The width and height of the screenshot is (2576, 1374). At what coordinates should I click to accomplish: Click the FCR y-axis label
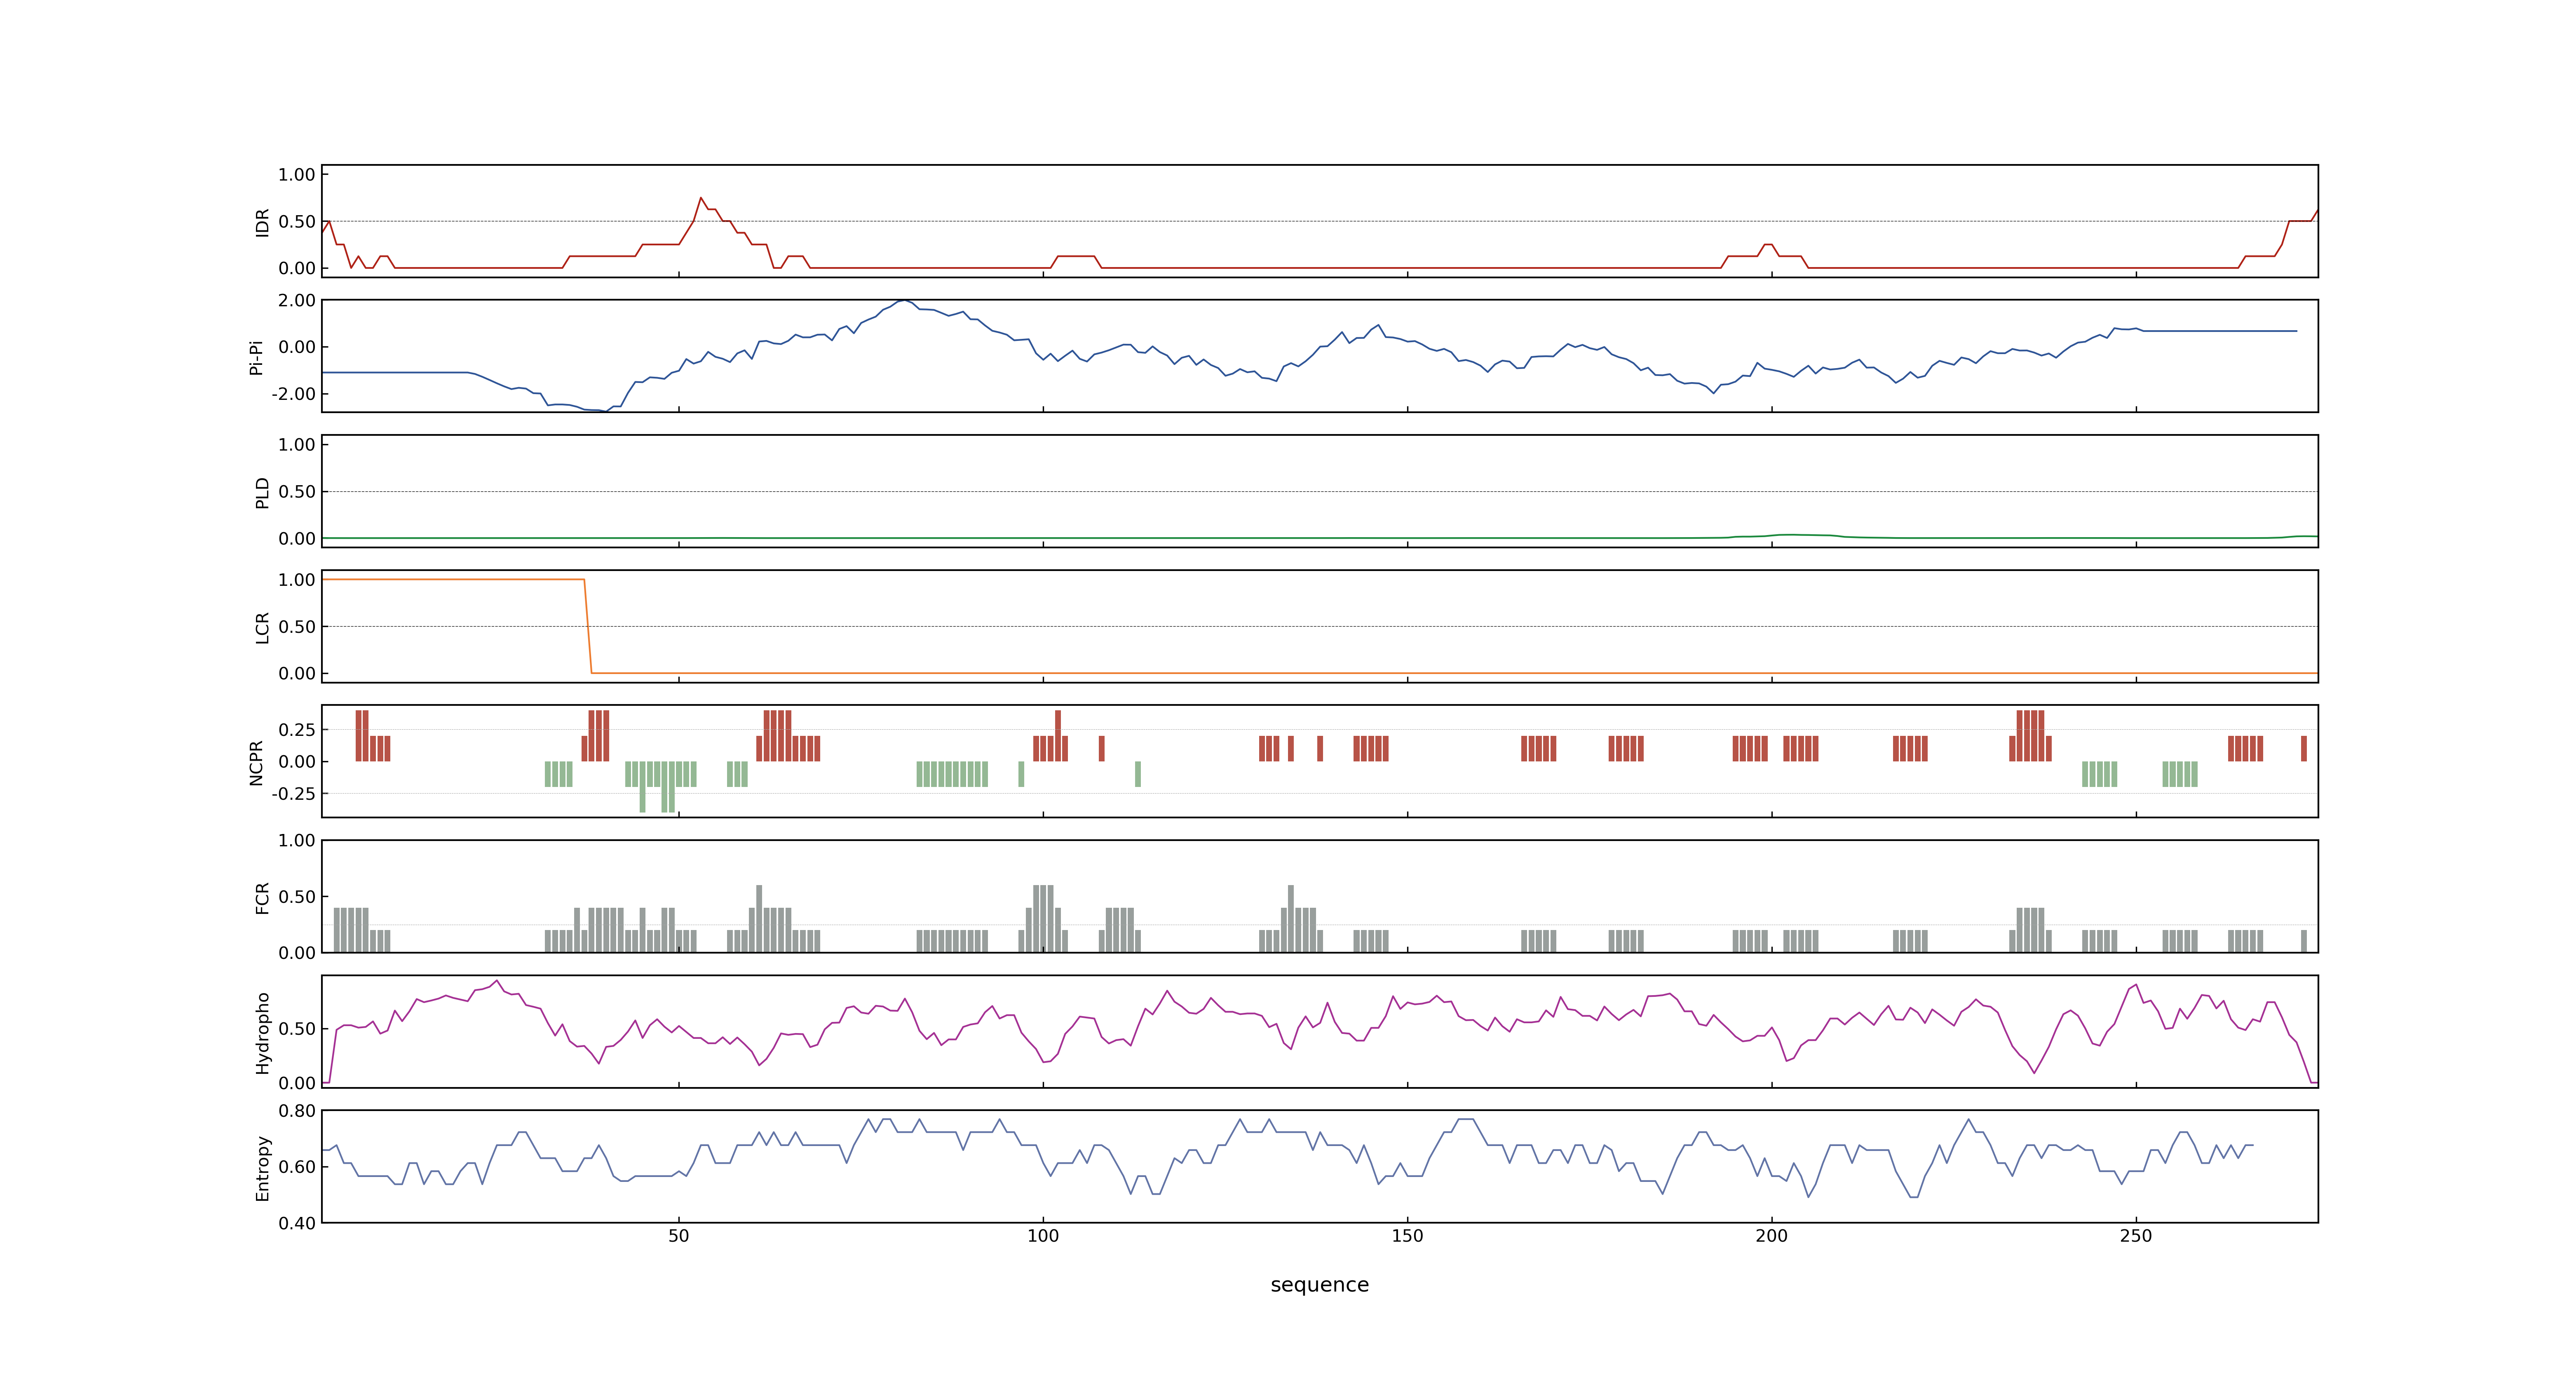click(262, 897)
